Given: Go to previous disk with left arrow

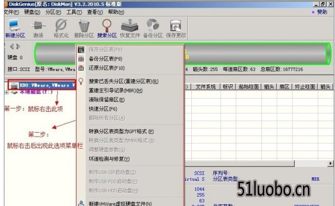Looking at the screenshot, I should click(x=12, y=46).
